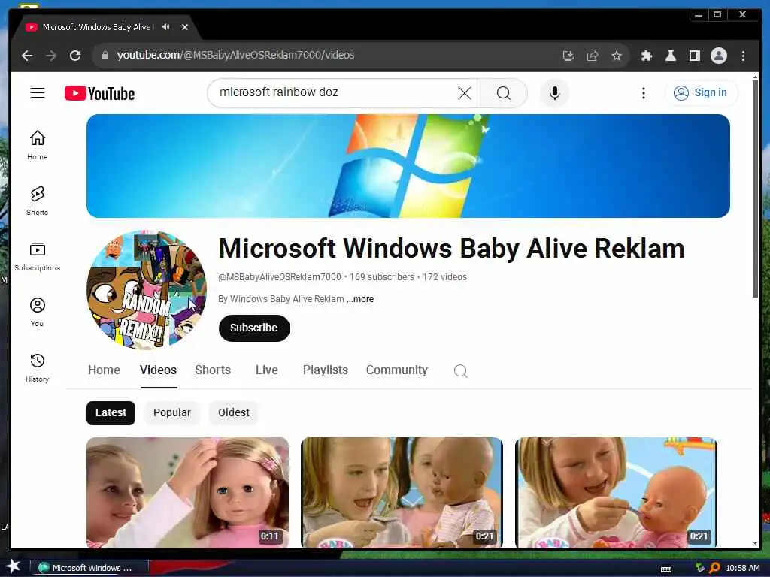Viewport: 770px width, 577px height.
Task: Open YouTube settings three-dot menu
Action: pyautogui.click(x=644, y=92)
